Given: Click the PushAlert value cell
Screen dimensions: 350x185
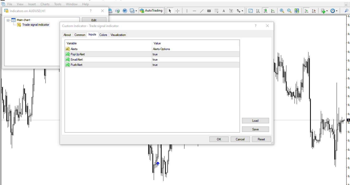Looking at the screenshot, I should [x=195, y=65].
